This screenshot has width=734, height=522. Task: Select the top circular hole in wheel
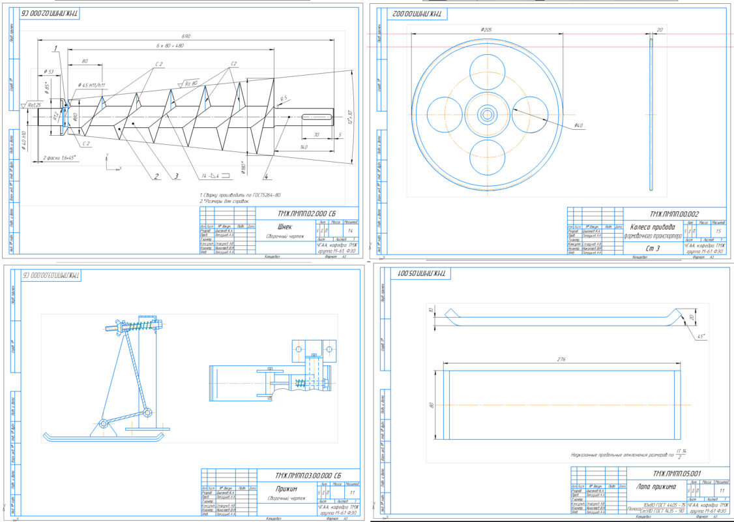(x=487, y=71)
